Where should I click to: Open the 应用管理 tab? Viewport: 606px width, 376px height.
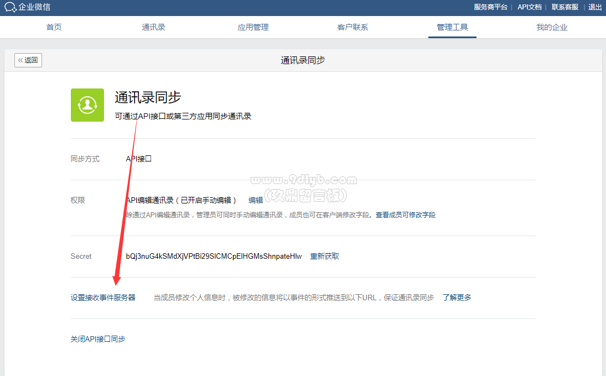pyautogui.click(x=253, y=27)
